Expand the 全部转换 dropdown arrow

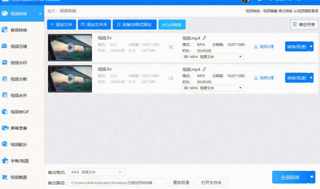click(x=312, y=177)
